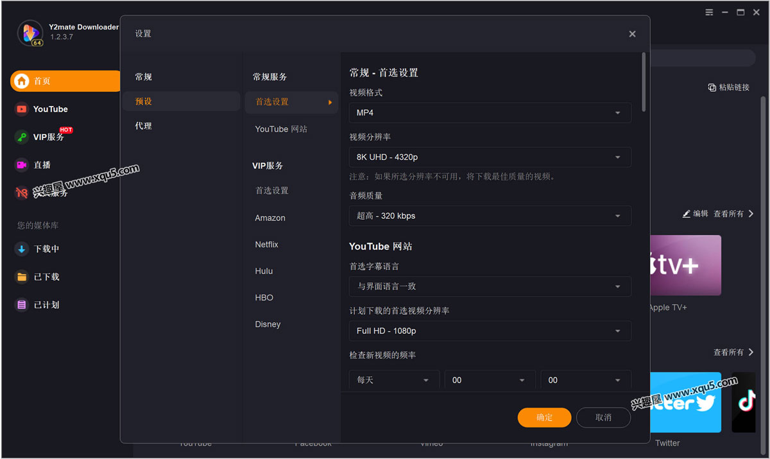770x459 pixels.
Task: Click the TikTok thumbnail
Action: [744, 403]
